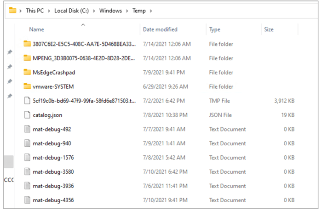The width and height of the screenshot is (322, 211).
Task: Select 3807C6E2-E5C5-408C folder name
Action: point(84,44)
